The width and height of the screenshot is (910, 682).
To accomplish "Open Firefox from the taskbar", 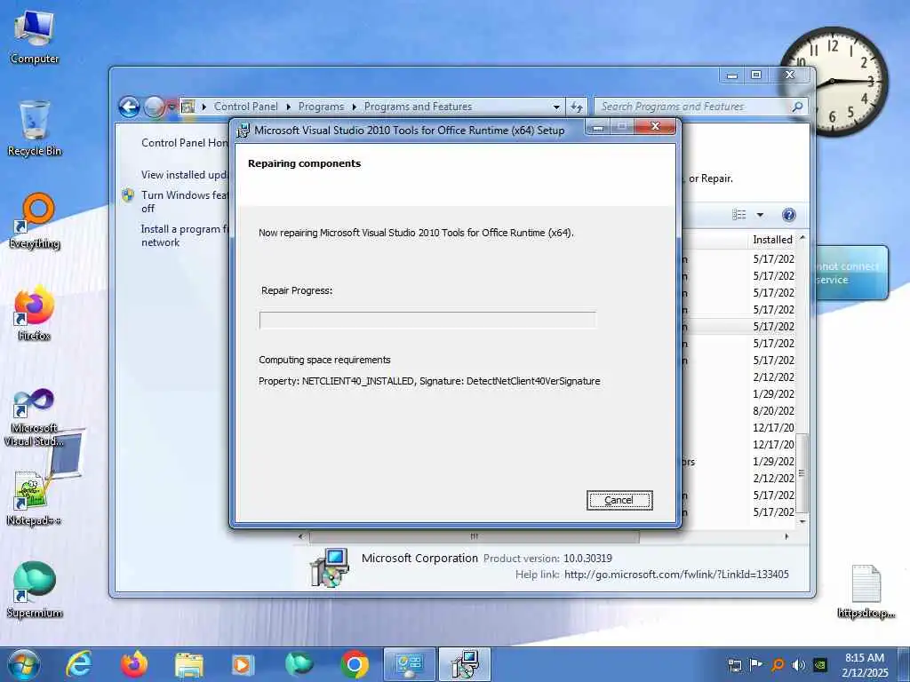I will coord(134,664).
